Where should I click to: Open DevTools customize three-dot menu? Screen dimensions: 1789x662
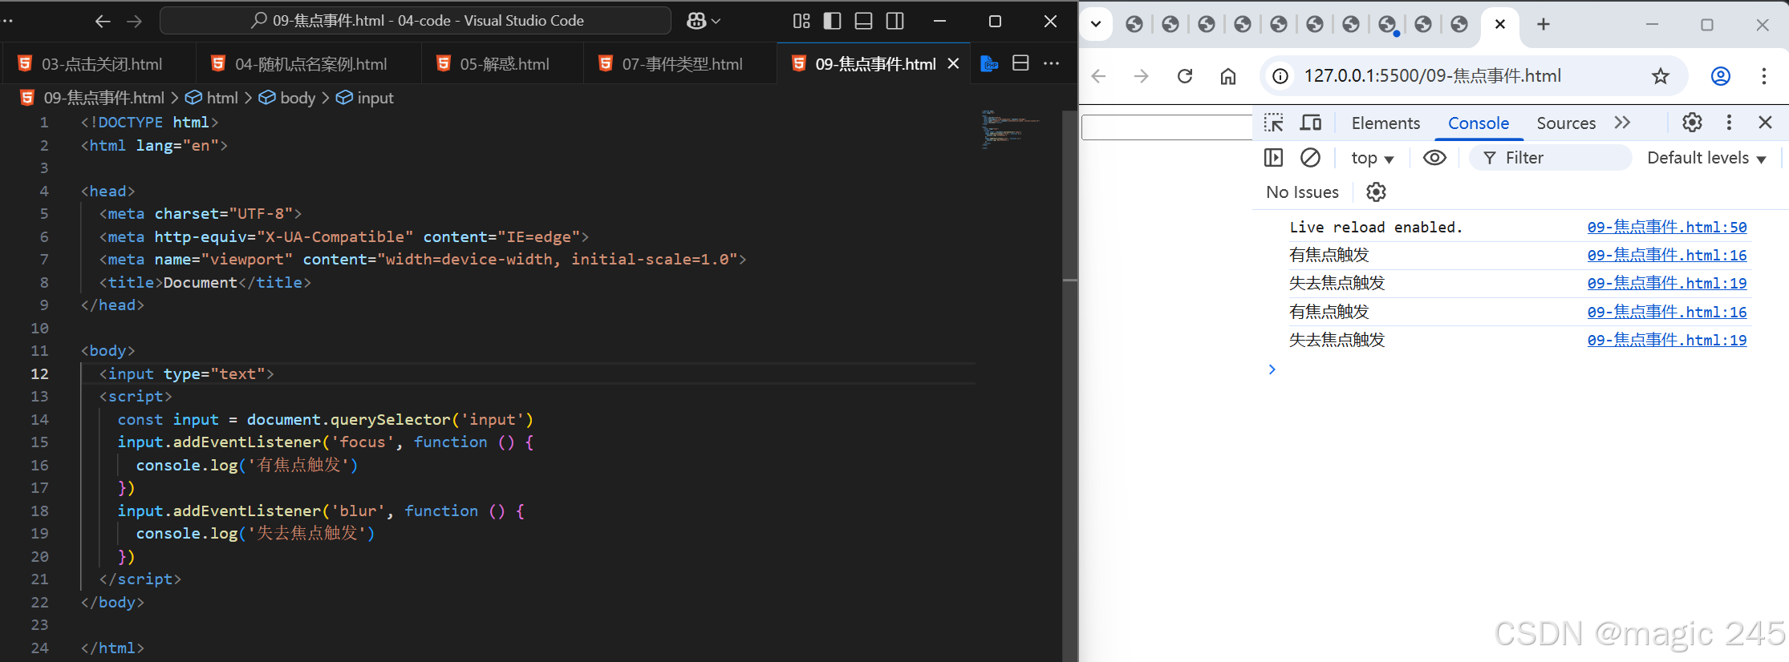(1729, 123)
